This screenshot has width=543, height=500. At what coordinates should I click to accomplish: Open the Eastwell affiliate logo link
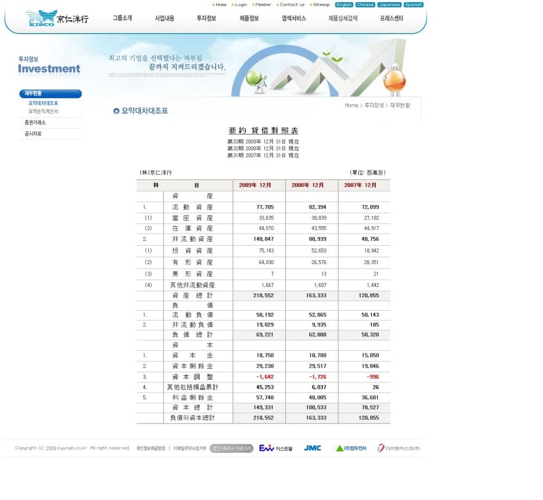click(276, 448)
